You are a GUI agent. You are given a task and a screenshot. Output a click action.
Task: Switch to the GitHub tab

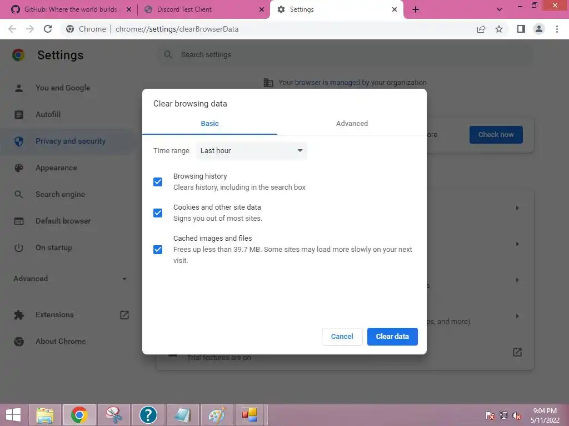click(x=71, y=9)
